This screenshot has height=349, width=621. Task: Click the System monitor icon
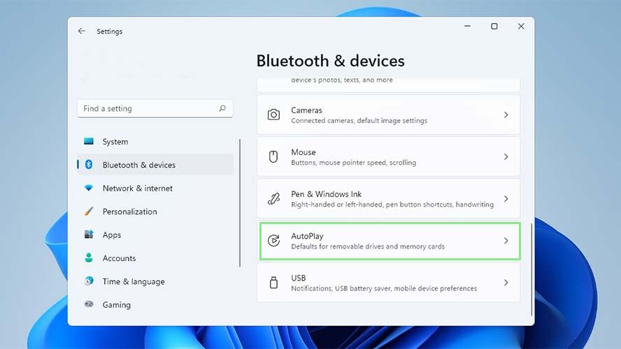(x=89, y=141)
